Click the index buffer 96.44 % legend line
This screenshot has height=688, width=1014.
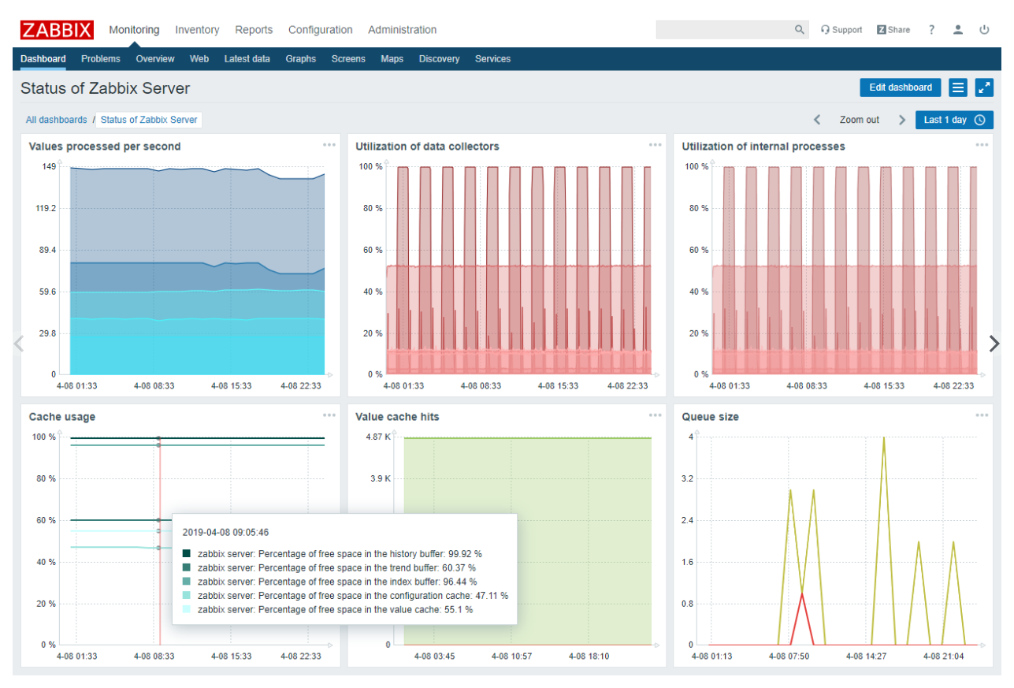(329, 582)
